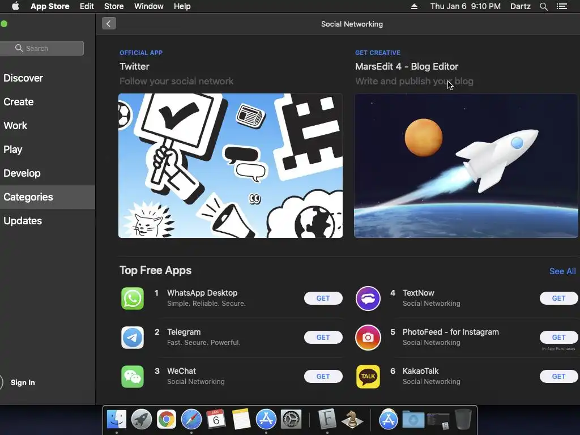Click the WhatsApp Desktop app name
The height and width of the screenshot is (435, 580).
202,293
